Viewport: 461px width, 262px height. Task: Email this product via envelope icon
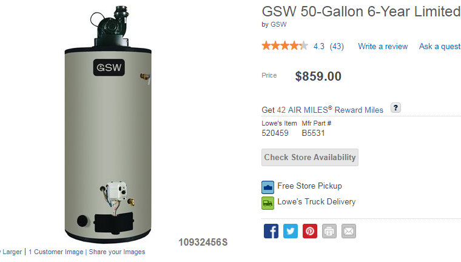pyautogui.click(x=348, y=231)
